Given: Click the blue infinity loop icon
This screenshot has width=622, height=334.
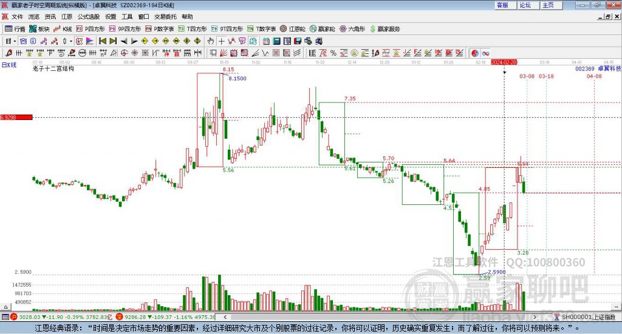Looking at the screenshot, I should coord(485,53).
